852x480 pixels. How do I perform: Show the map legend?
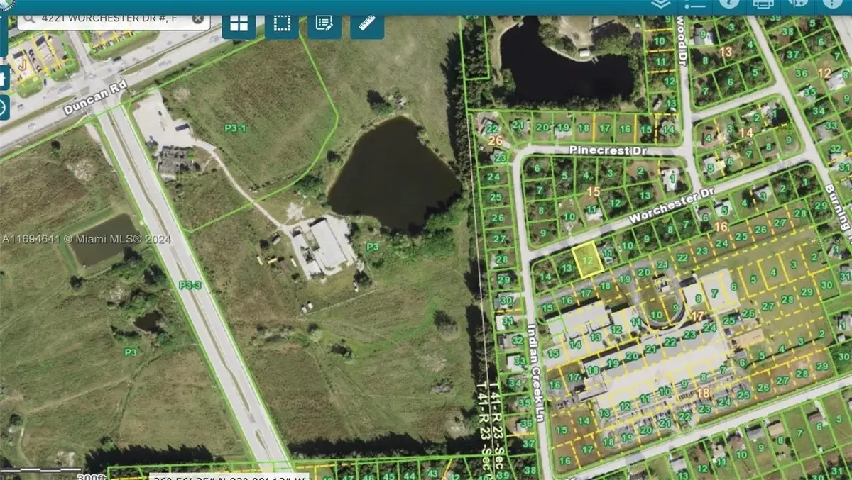[695, 4]
